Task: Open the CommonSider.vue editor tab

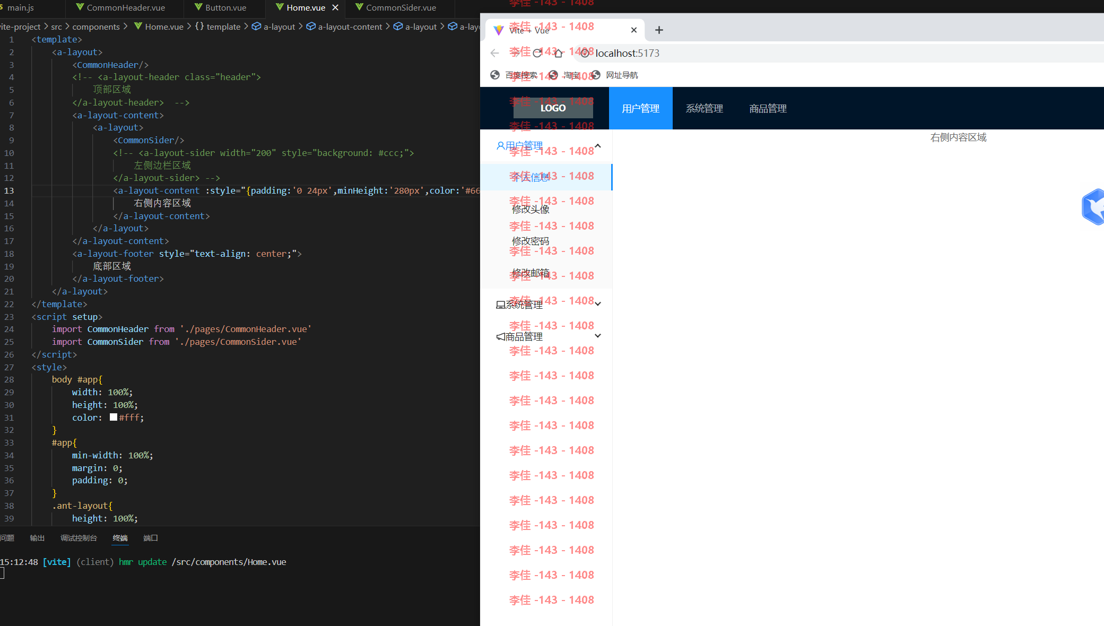Action: point(401,7)
